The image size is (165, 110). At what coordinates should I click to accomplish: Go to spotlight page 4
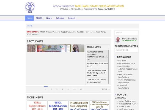pos(62,89)
